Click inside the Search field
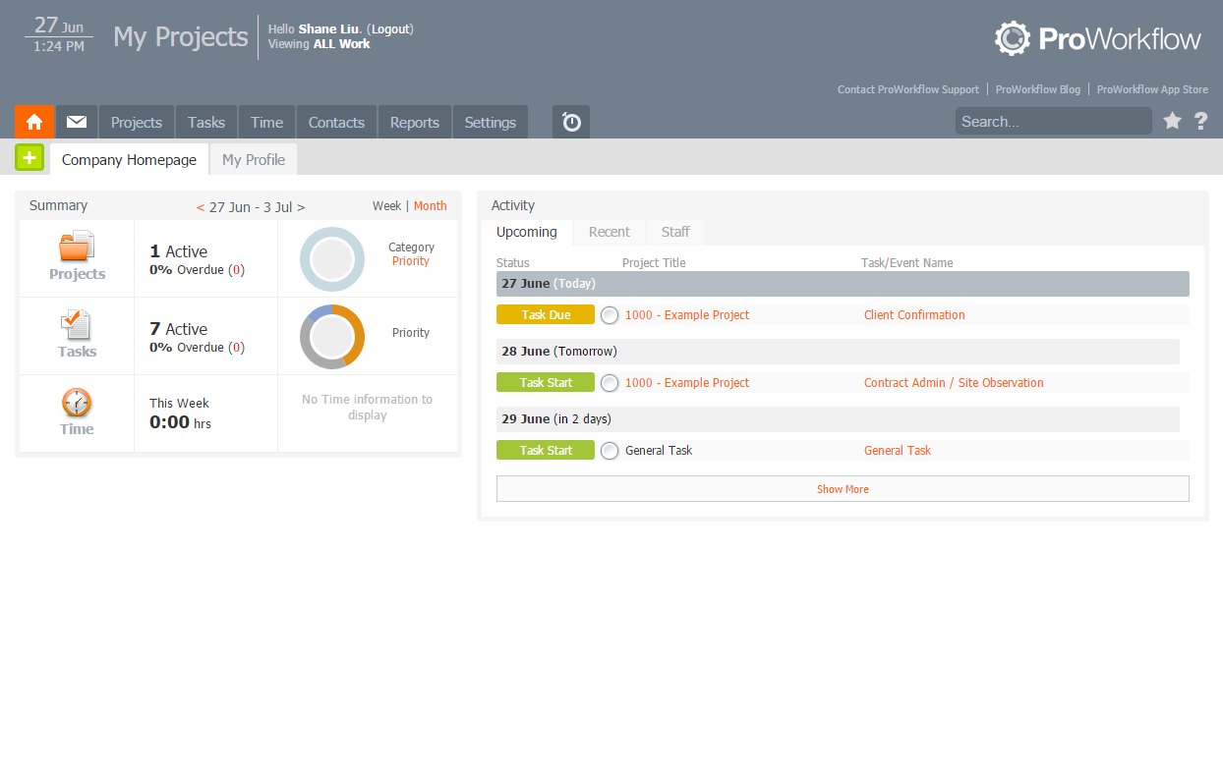 click(x=1053, y=121)
